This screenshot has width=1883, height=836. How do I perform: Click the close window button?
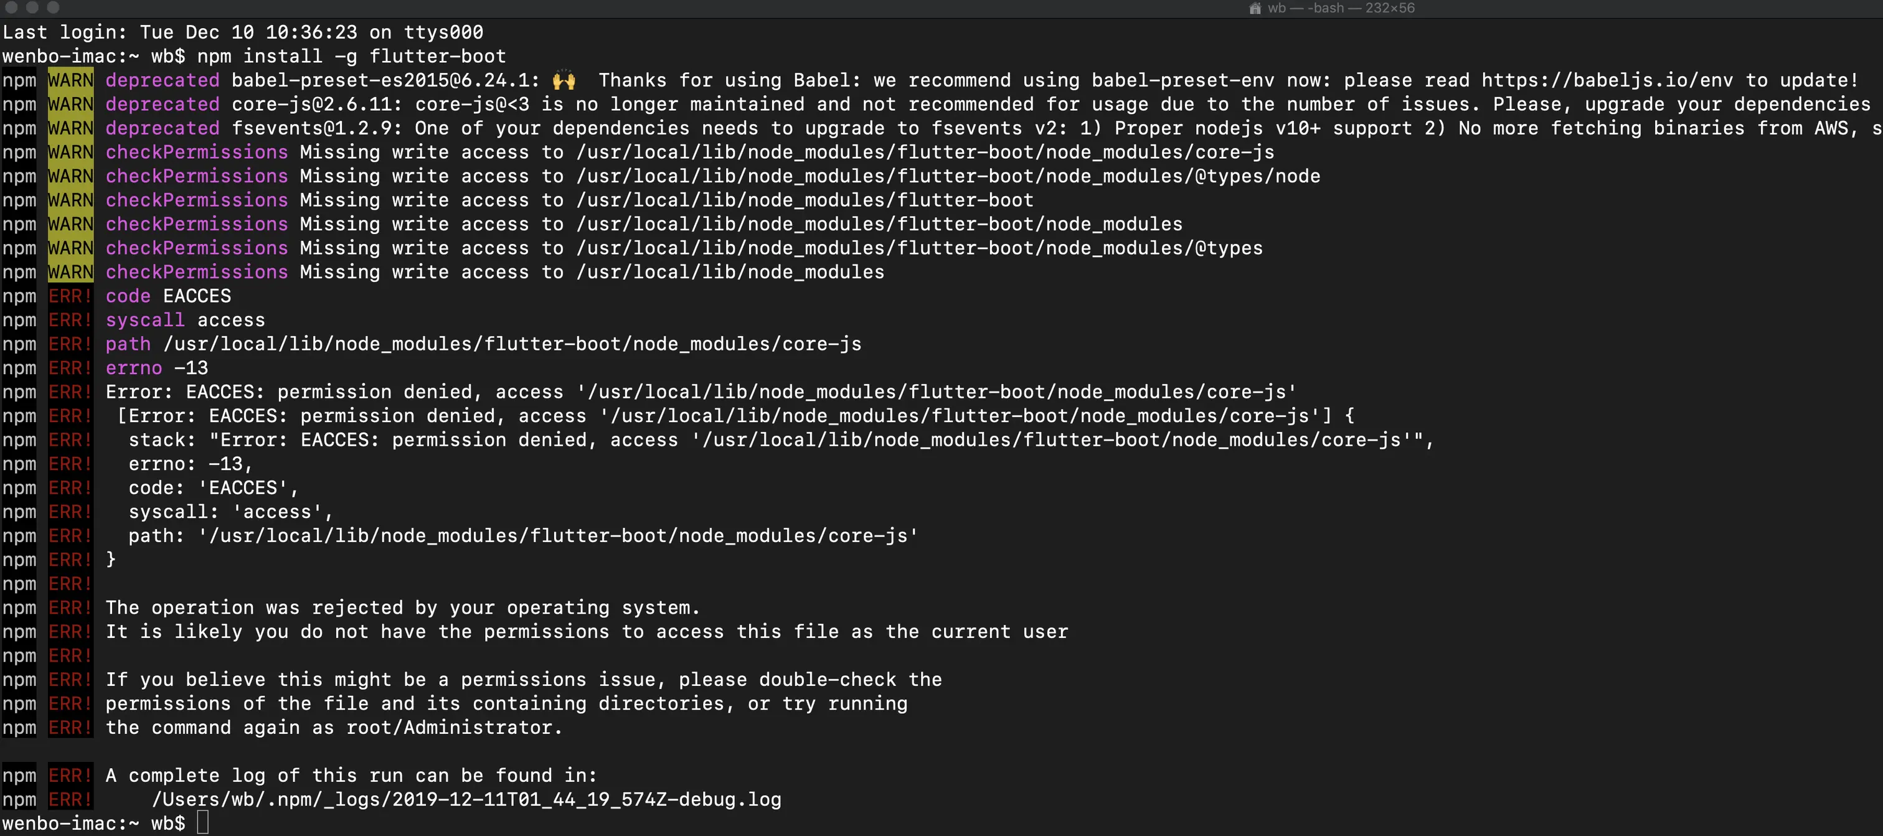tap(11, 7)
